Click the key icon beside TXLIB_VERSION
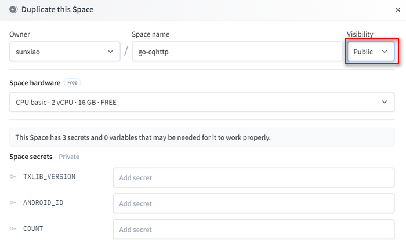 point(13,177)
